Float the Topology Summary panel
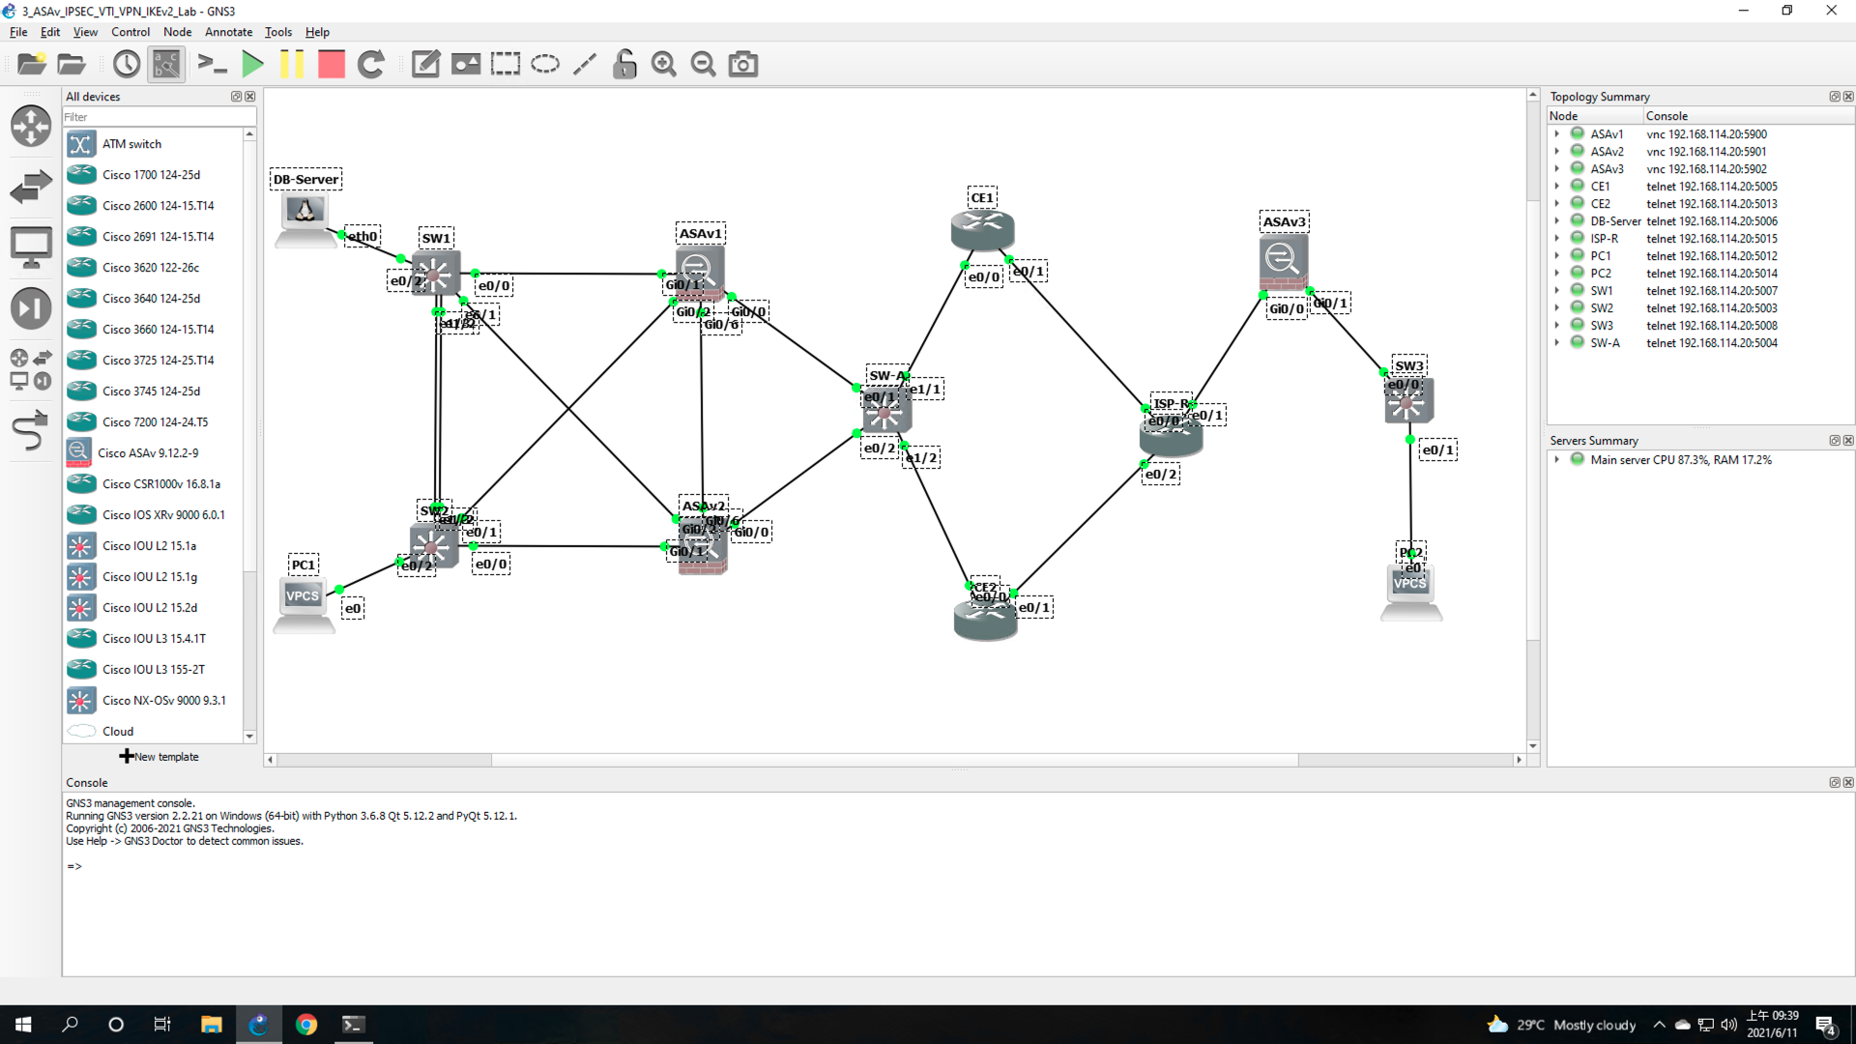 (1834, 97)
